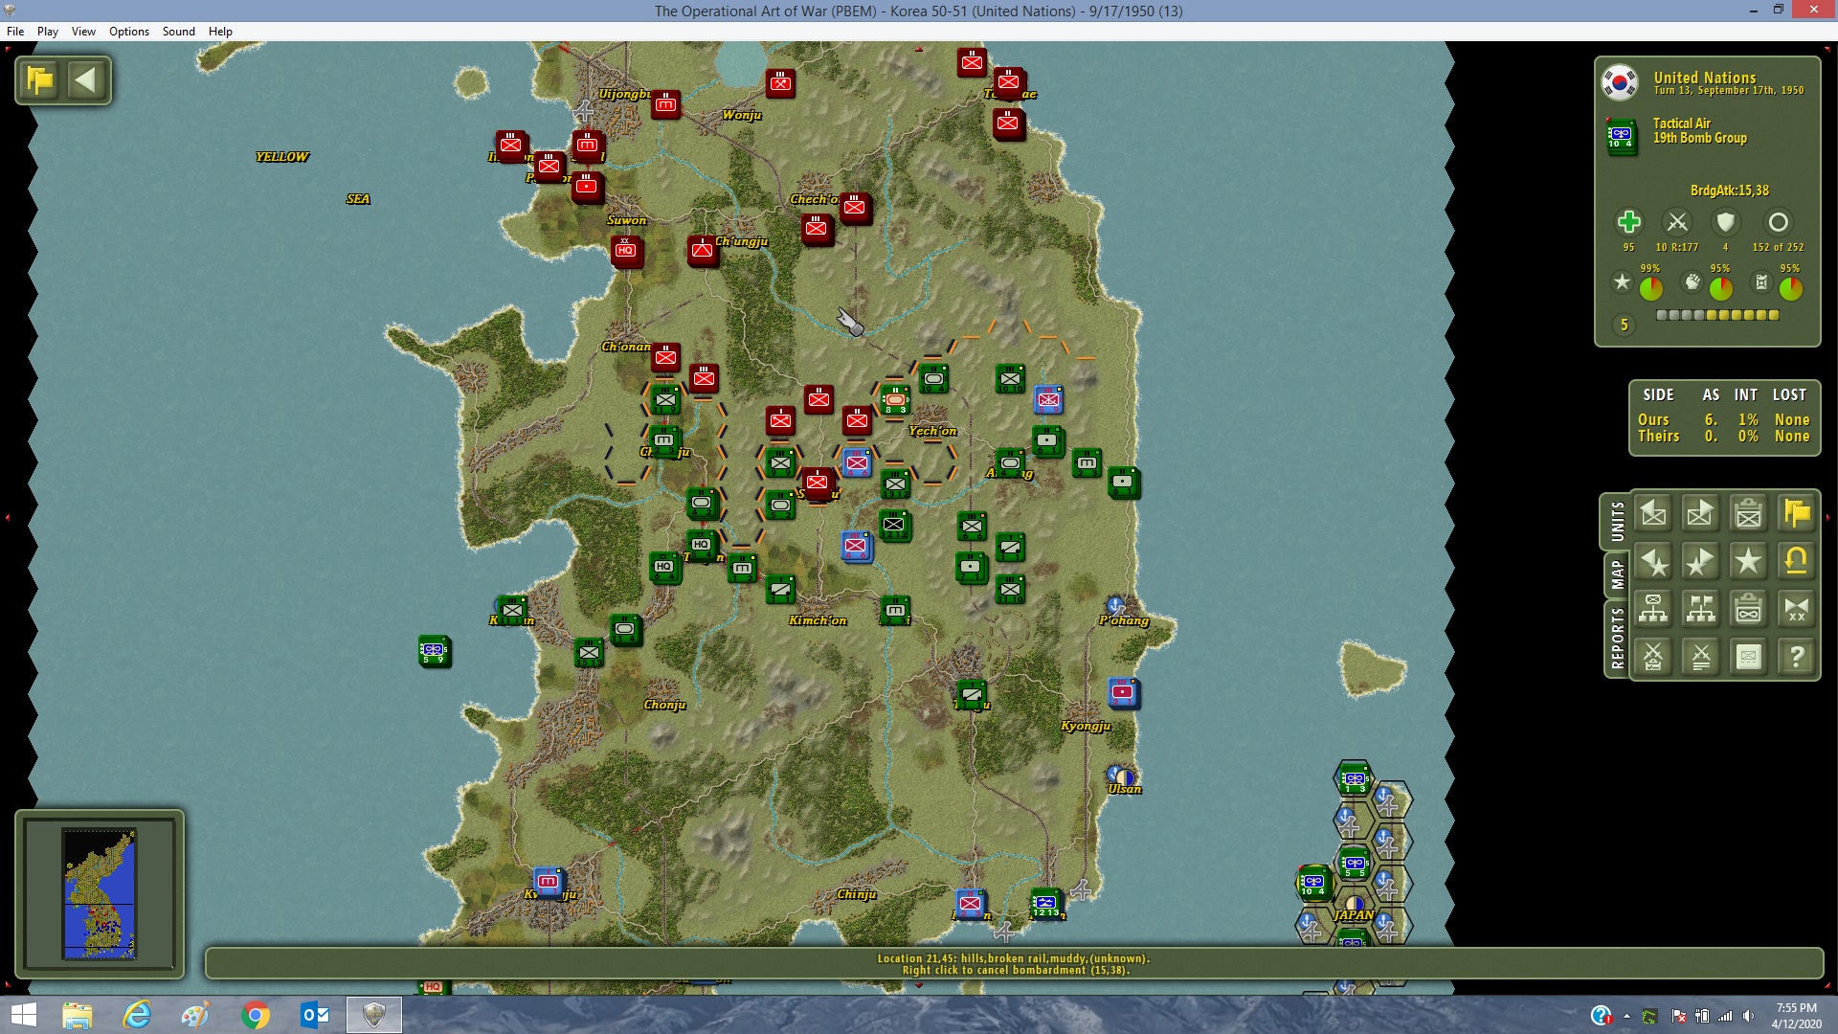The height and width of the screenshot is (1034, 1838).
Task: Open the air unit clipboard button
Action: (1749, 609)
